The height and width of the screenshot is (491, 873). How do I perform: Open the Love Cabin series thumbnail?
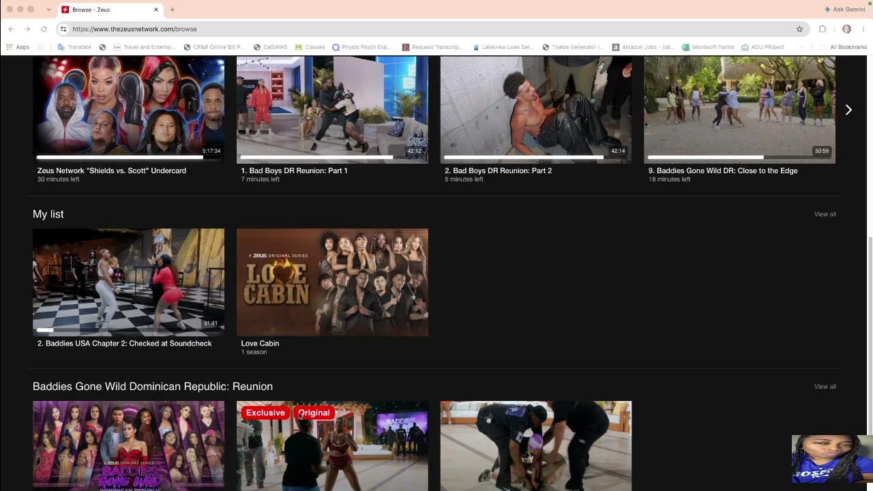(x=332, y=282)
